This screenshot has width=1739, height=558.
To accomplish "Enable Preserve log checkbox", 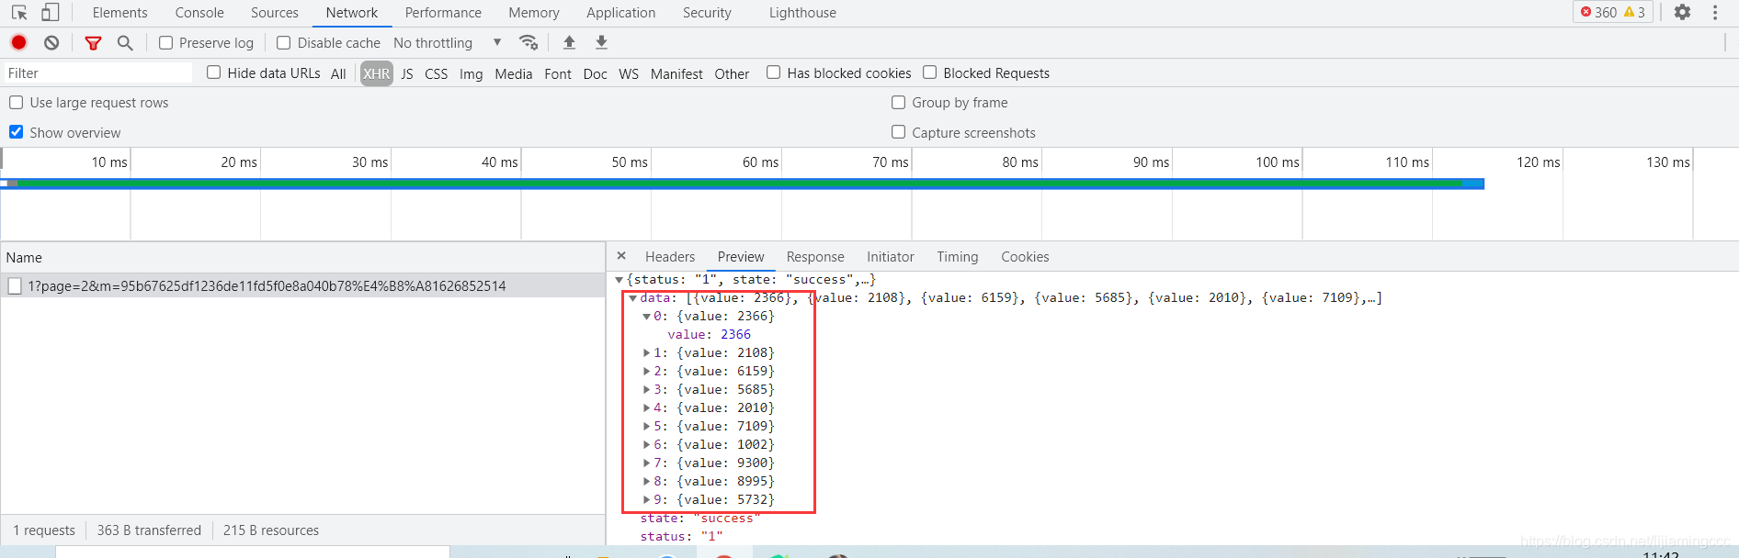I will coord(165,42).
